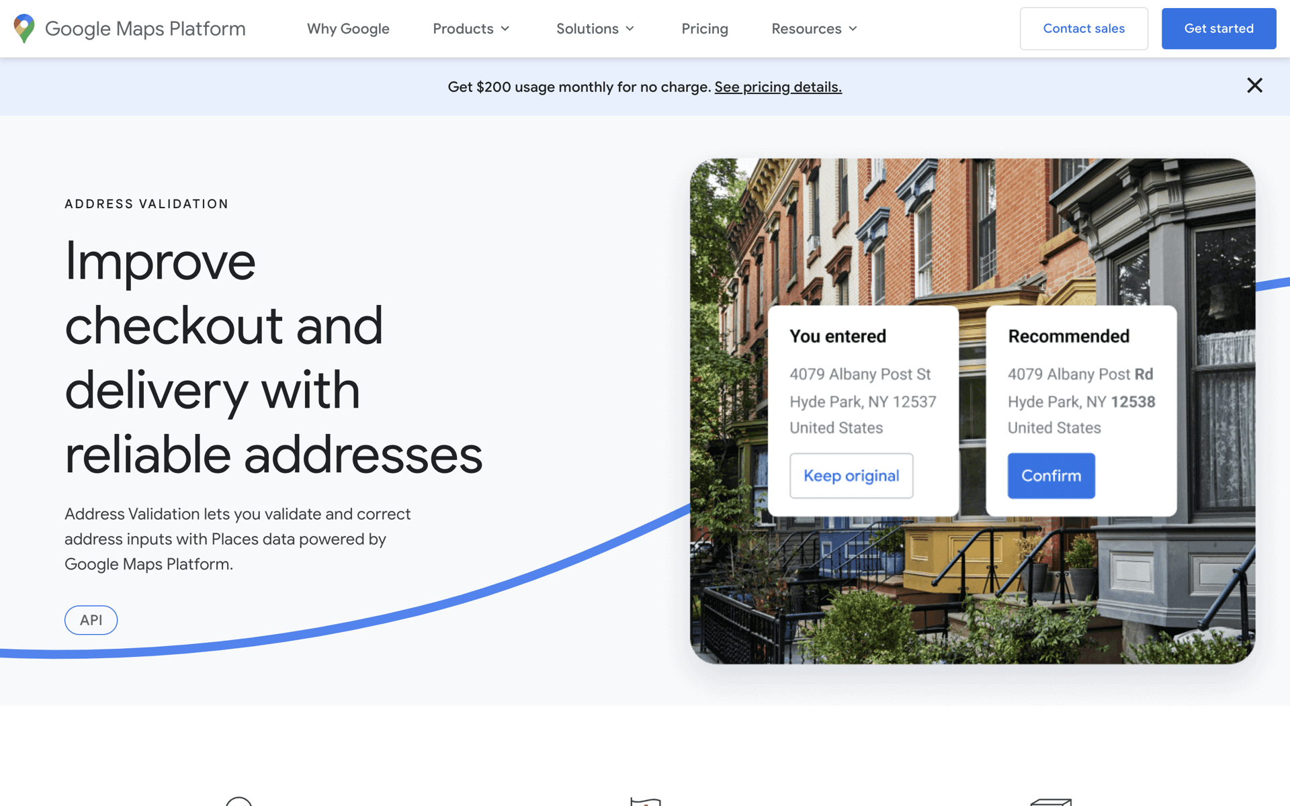Expand the Solutions dropdown menu
This screenshot has width=1290, height=806.
[x=595, y=28]
